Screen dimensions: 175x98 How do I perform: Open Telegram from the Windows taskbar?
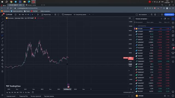(x=16, y=2)
